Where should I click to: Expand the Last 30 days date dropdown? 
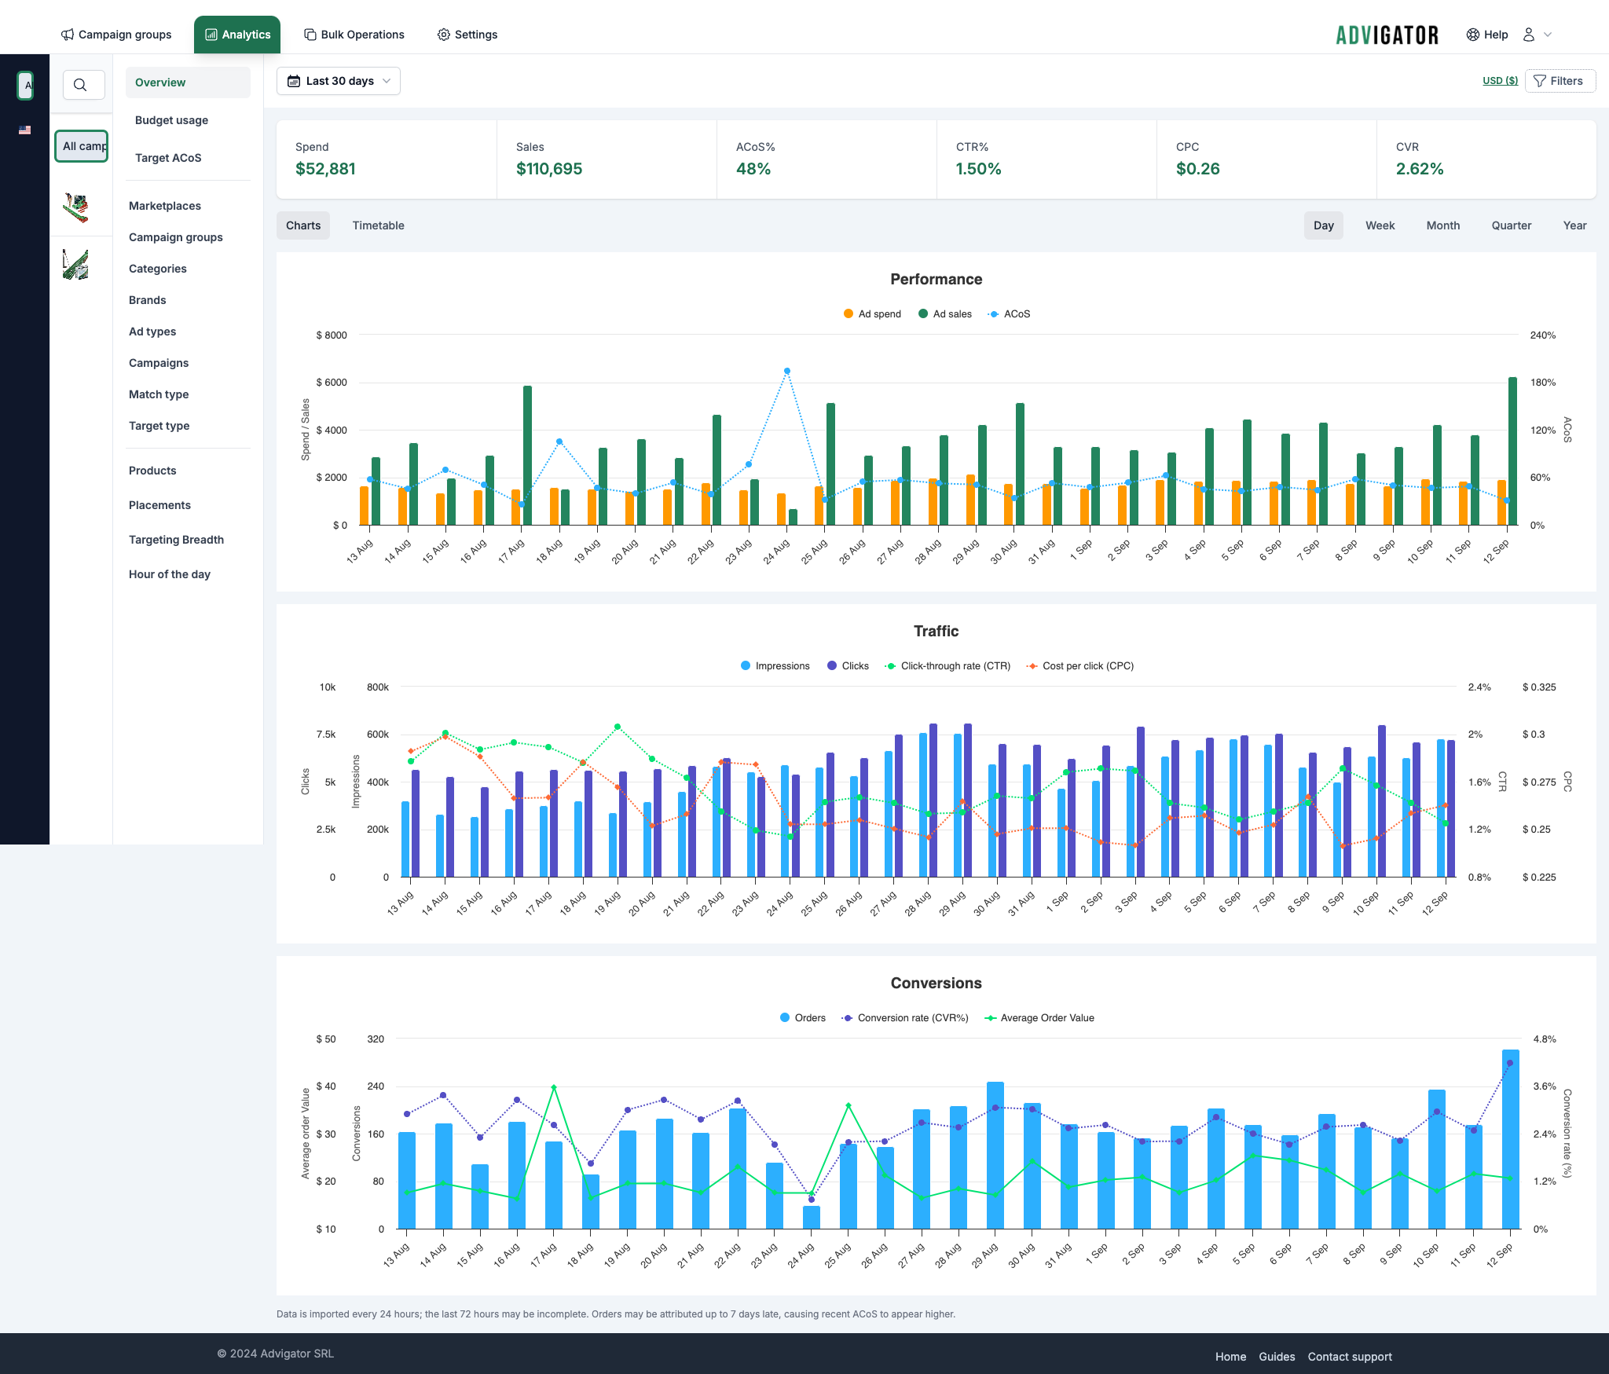tap(339, 81)
